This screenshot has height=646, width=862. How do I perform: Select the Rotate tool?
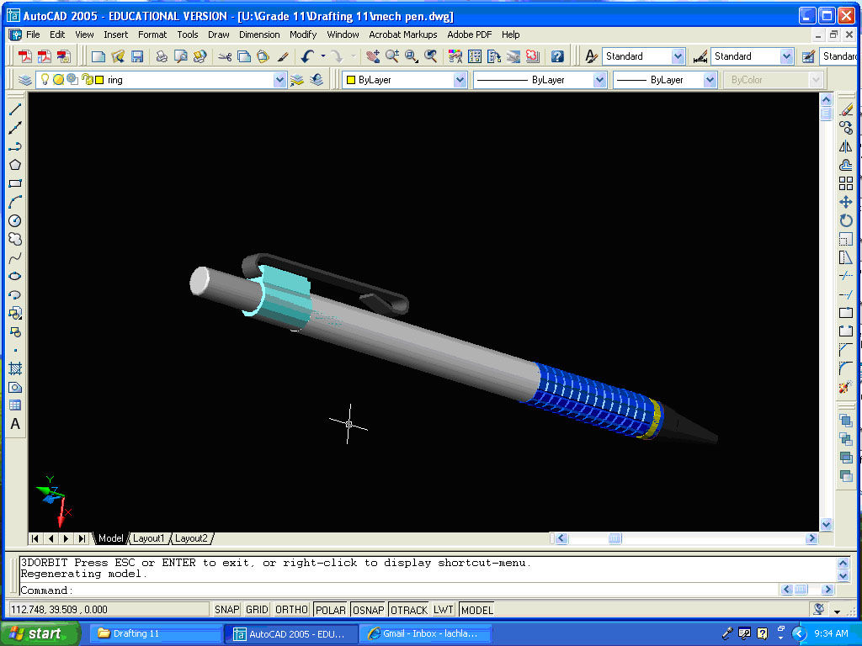click(x=846, y=220)
